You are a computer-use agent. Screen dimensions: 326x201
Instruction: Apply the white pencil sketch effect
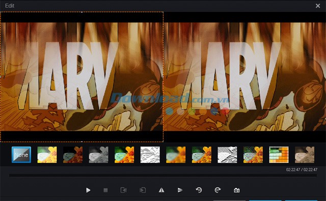click(x=150, y=155)
